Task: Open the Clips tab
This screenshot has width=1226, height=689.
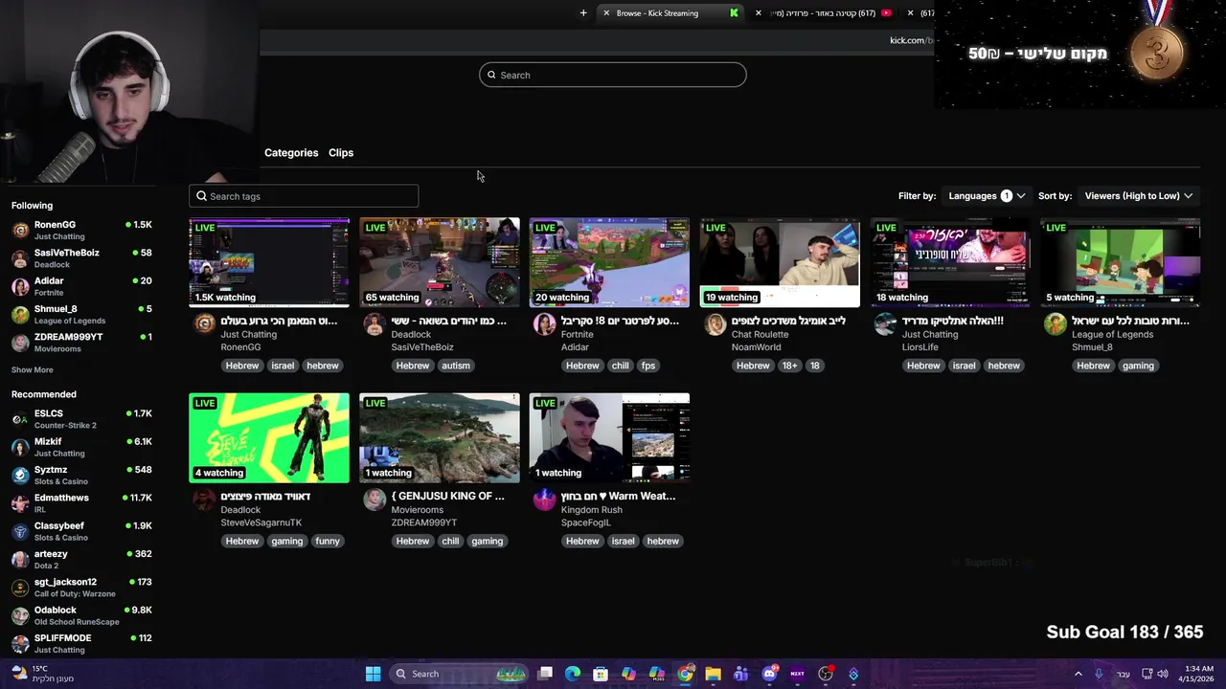Action: (341, 153)
